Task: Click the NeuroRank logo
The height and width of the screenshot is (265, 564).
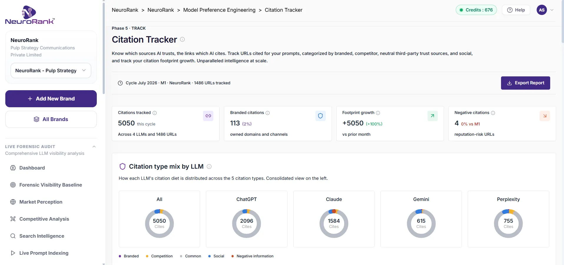Action: (30, 15)
